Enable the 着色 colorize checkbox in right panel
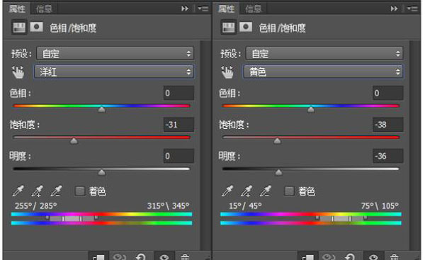This screenshot has width=425, height=260. coord(289,191)
